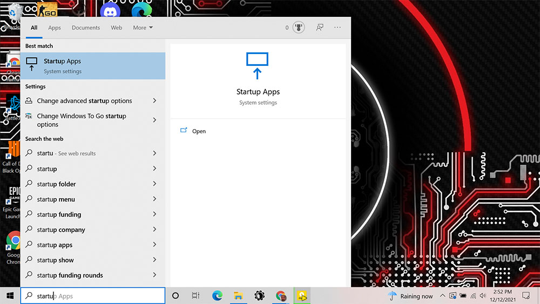Open the CS:GO desktop shortcut

coord(47,9)
